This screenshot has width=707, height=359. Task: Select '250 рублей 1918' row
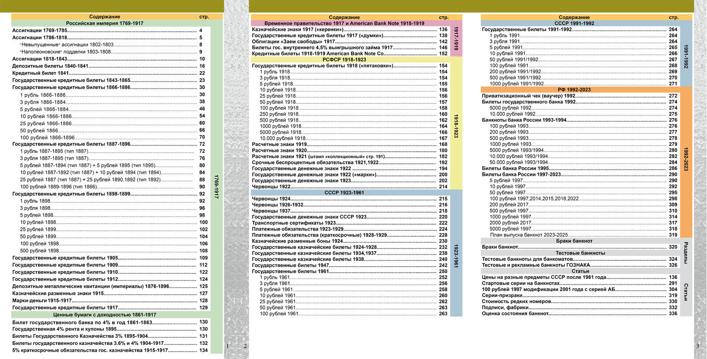click(x=353, y=114)
